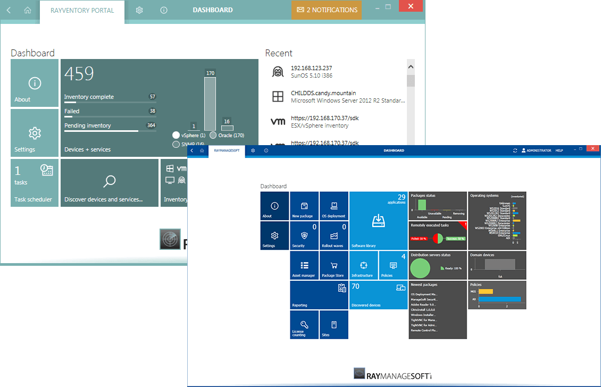The height and width of the screenshot is (387, 601).
Task: Open the Settings tile in RayVentory dashboard
Action: (35, 133)
